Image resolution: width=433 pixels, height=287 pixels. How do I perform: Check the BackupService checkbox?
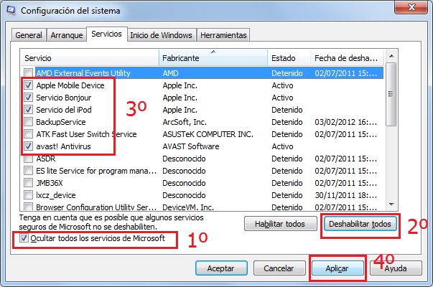tap(28, 122)
